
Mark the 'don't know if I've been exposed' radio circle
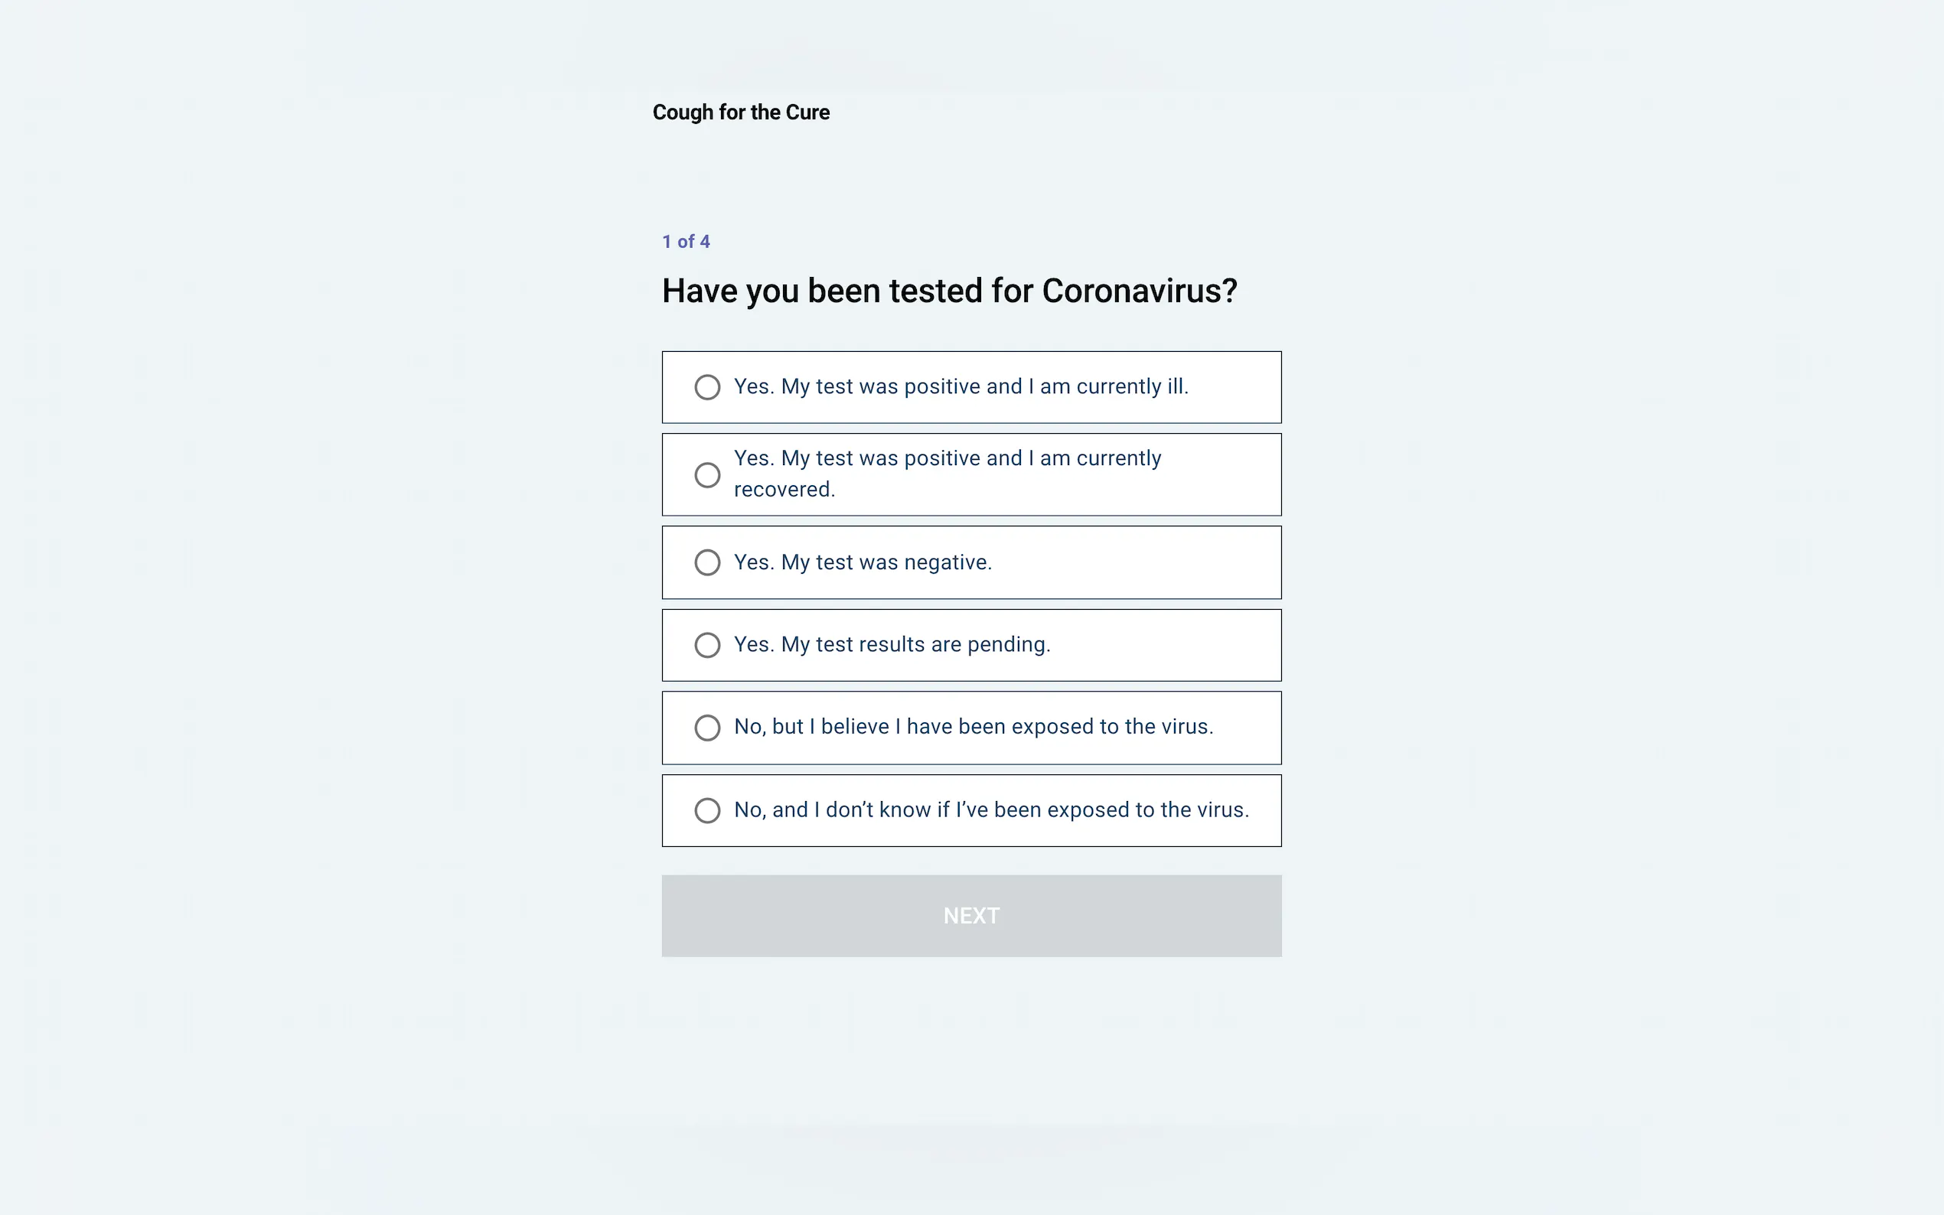pos(707,810)
